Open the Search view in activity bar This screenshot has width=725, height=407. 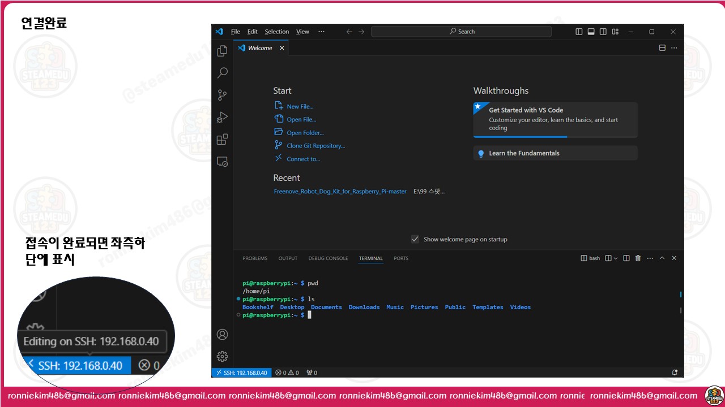click(223, 73)
